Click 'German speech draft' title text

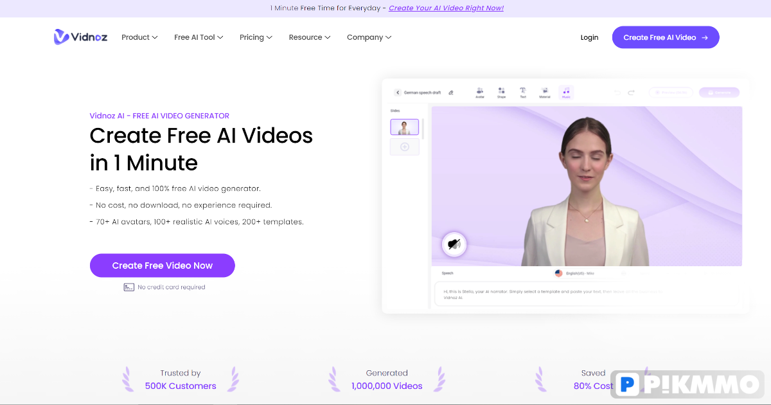[x=422, y=93]
